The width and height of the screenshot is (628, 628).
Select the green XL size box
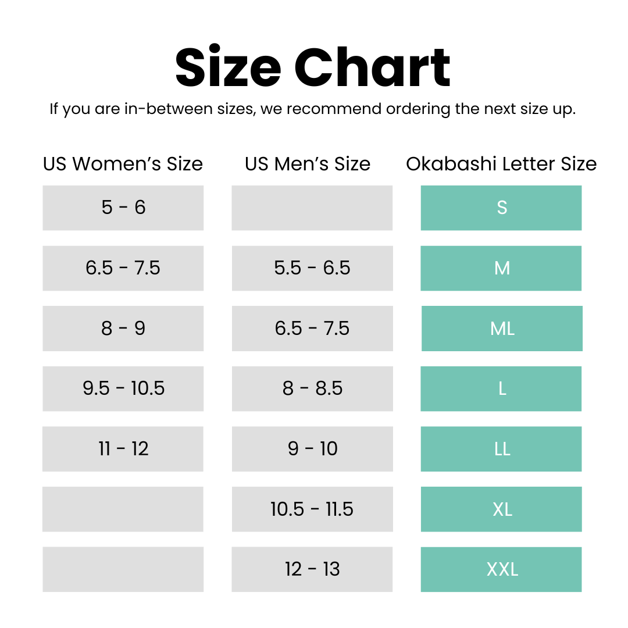tap(501, 509)
